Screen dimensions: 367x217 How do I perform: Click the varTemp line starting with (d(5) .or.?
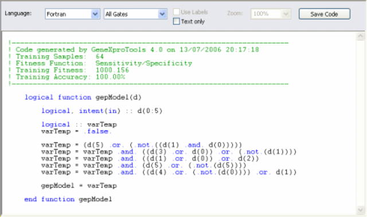(x=142, y=145)
